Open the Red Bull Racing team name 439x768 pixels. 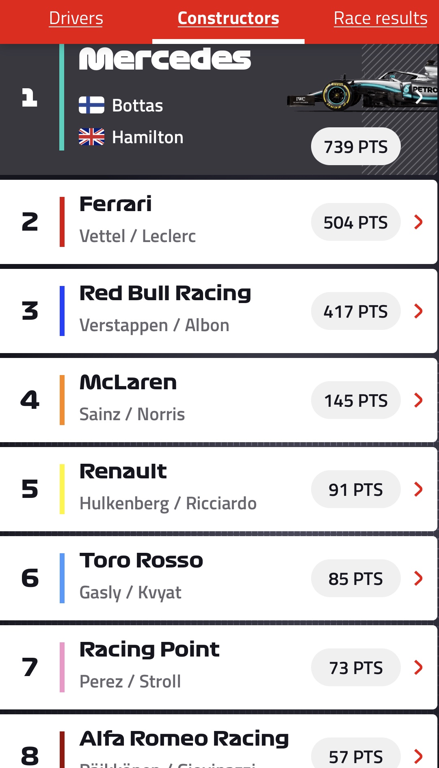165,294
